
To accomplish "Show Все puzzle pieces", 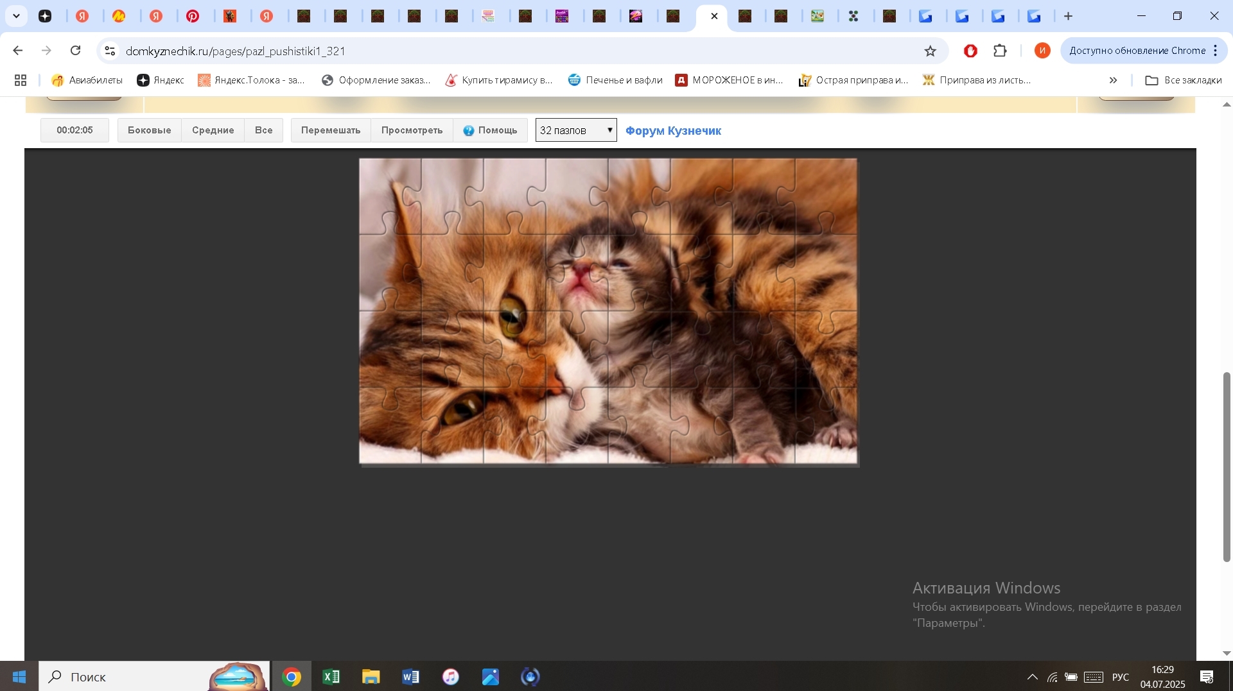I will click(264, 130).
